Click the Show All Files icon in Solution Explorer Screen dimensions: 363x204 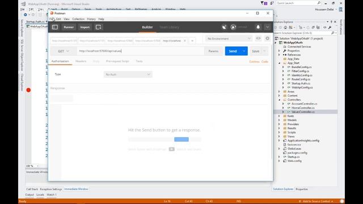(x=318, y=28)
